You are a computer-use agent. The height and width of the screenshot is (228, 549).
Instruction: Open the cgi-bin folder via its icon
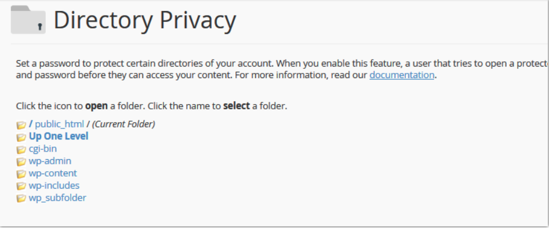pyautogui.click(x=21, y=149)
